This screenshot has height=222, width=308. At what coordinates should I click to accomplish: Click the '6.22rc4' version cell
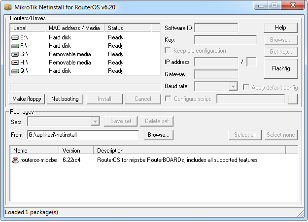pyautogui.click(x=71, y=160)
